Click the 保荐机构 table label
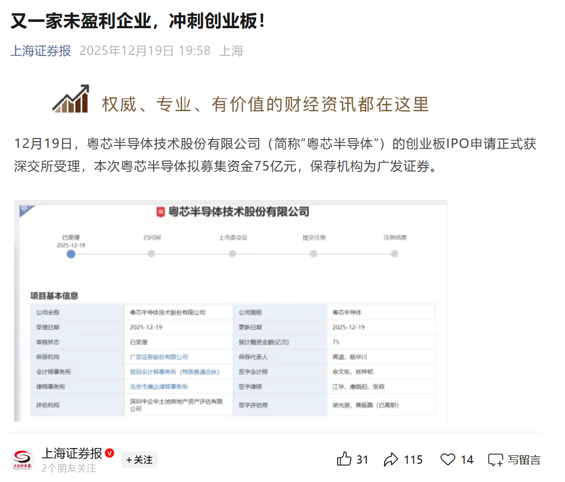The image size is (565, 482). point(48,357)
